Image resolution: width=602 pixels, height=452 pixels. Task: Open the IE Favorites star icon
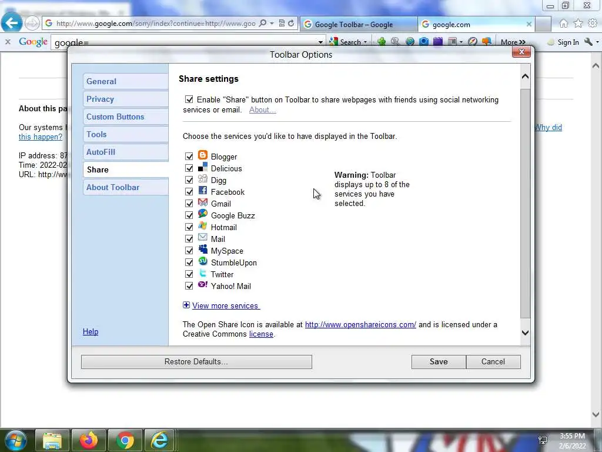578,24
